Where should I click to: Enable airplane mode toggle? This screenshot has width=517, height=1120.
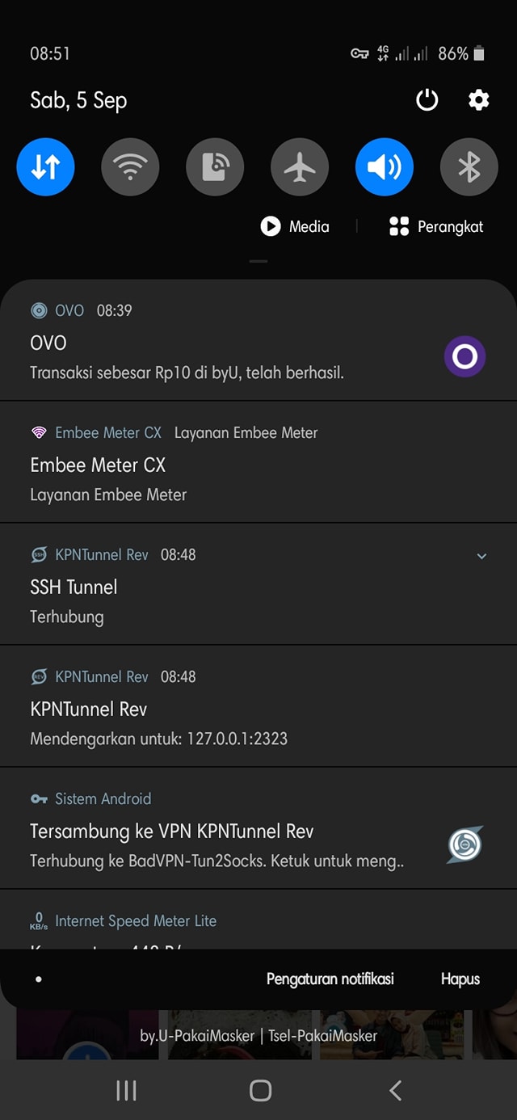pos(300,167)
